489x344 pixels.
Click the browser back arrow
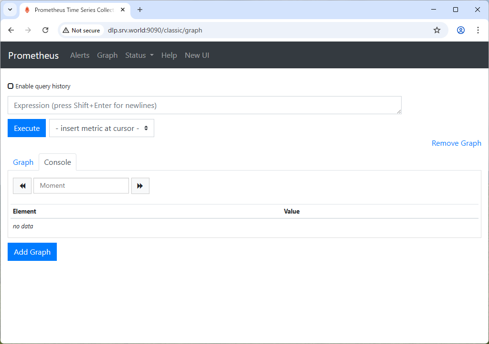click(11, 30)
